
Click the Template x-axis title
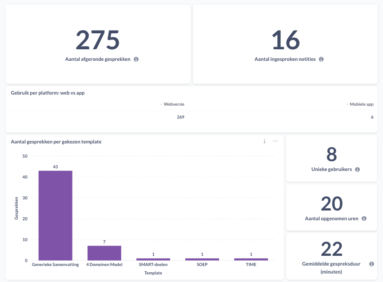[153, 273]
